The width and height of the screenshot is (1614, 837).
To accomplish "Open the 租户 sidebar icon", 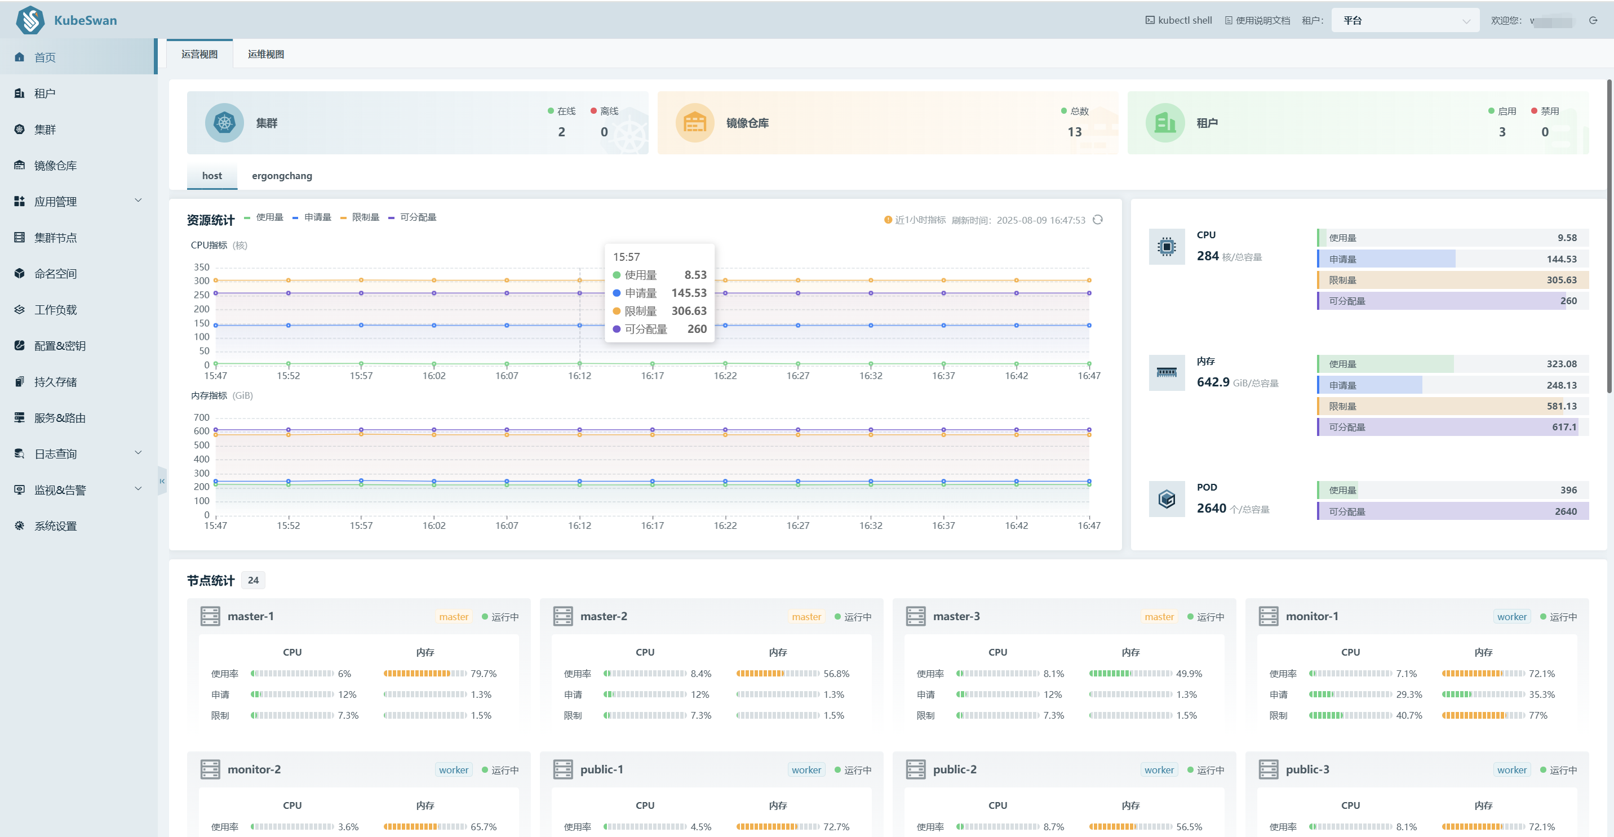I will click(x=19, y=94).
